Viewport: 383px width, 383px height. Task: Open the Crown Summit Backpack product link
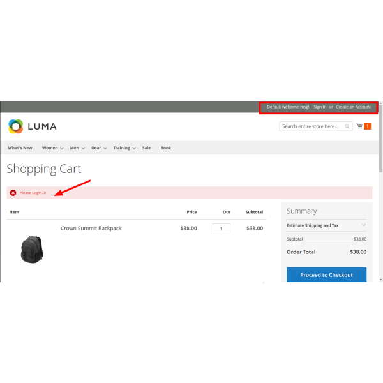click(91, 228)
